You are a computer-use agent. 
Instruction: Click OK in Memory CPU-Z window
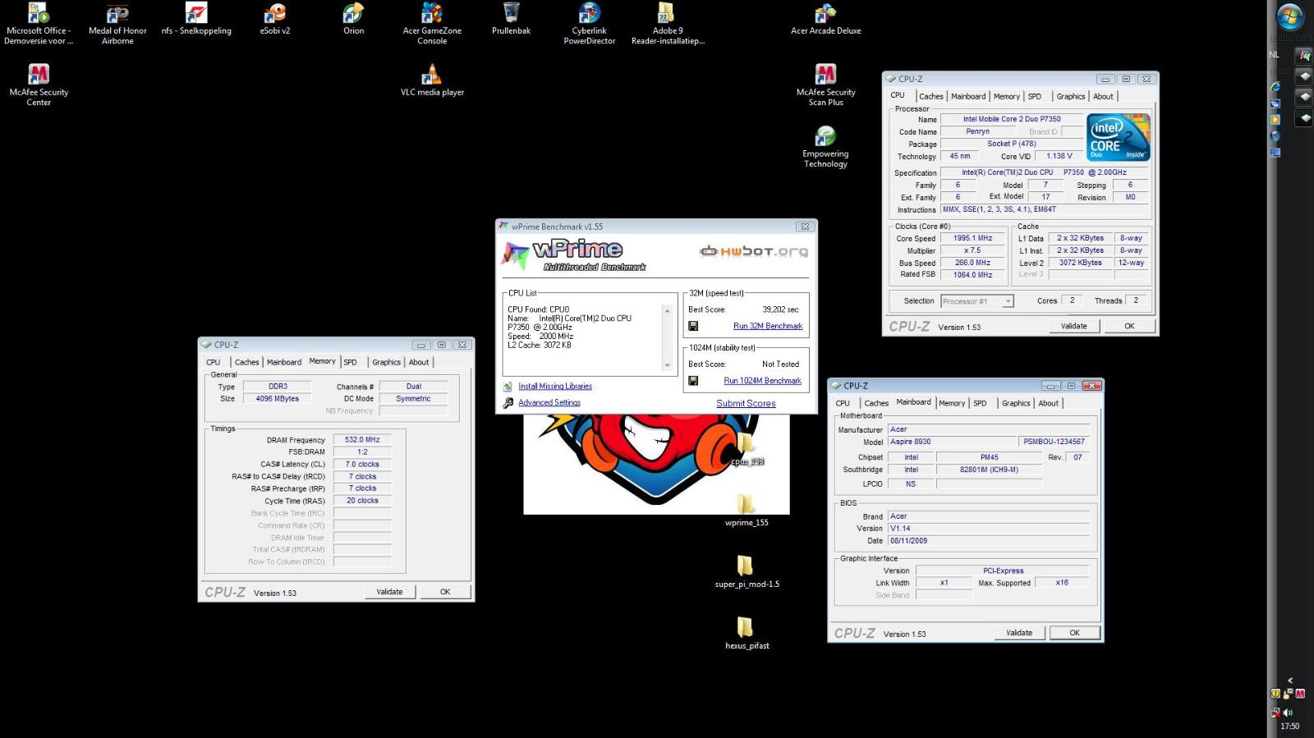[x=445, y=592]
